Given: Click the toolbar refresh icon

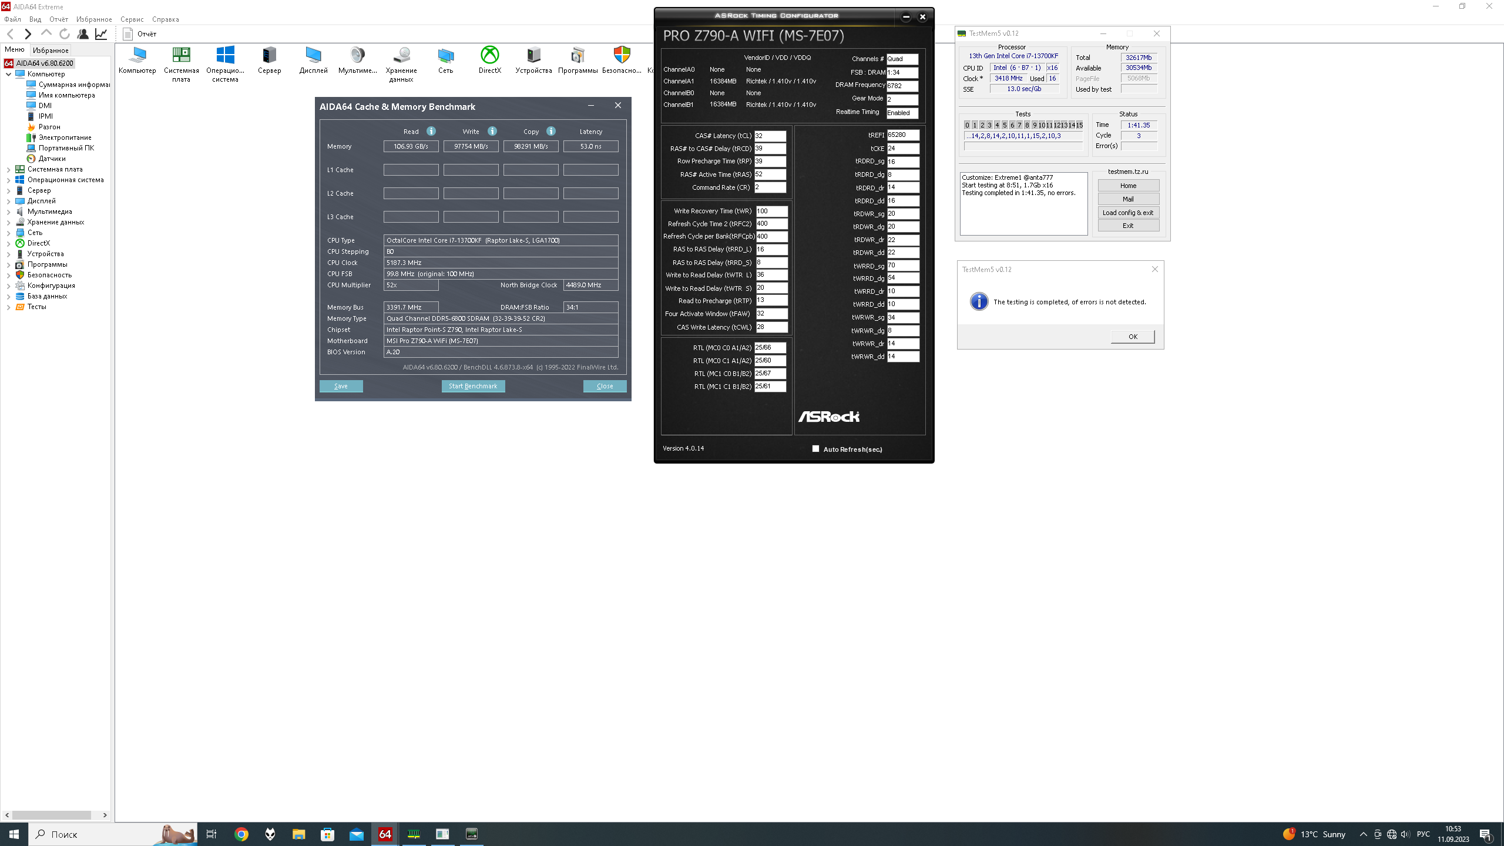Looking at the screenshot, I should 65,34.
